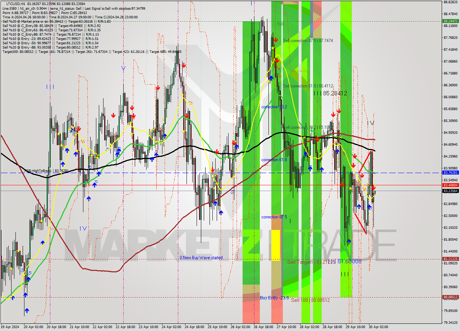Select the 'Sell correction 61.8 | 86.4112' label
The image size is (460, 331).
tap(308, 86)
